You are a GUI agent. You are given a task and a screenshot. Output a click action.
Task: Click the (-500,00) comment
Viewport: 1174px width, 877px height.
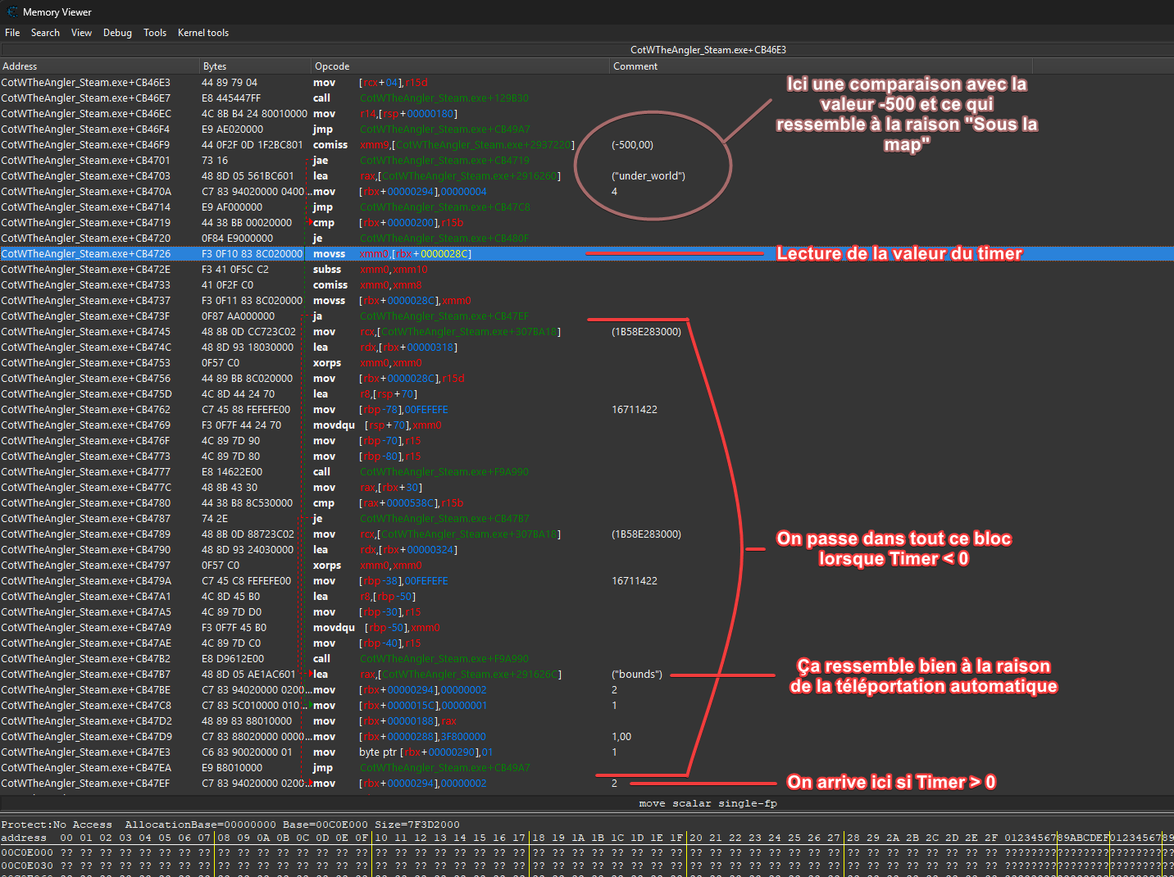click(x=633, y=145)
